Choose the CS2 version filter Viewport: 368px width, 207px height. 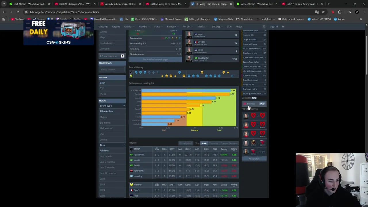coord(102,88)
